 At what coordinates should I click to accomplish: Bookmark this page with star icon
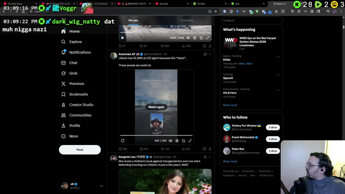tap(216, 11)
